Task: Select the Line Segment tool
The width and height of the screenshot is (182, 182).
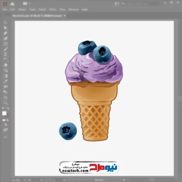Action: tap(5, 49)
